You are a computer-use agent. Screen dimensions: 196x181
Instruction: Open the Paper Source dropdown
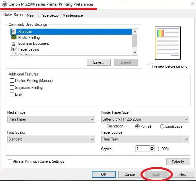pos(145,139)
